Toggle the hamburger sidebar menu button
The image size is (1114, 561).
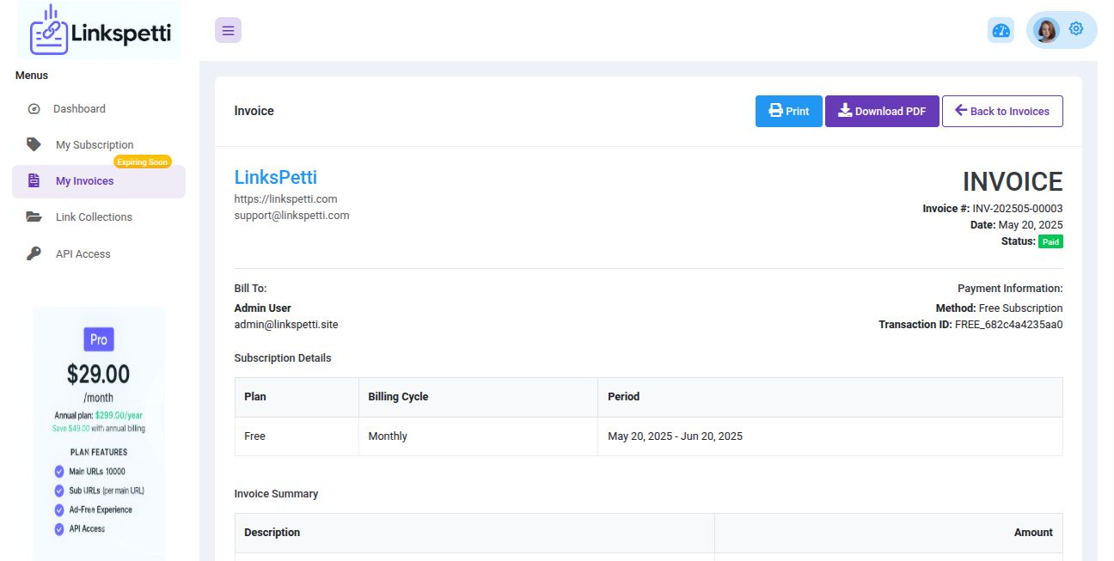coord(228,30)
